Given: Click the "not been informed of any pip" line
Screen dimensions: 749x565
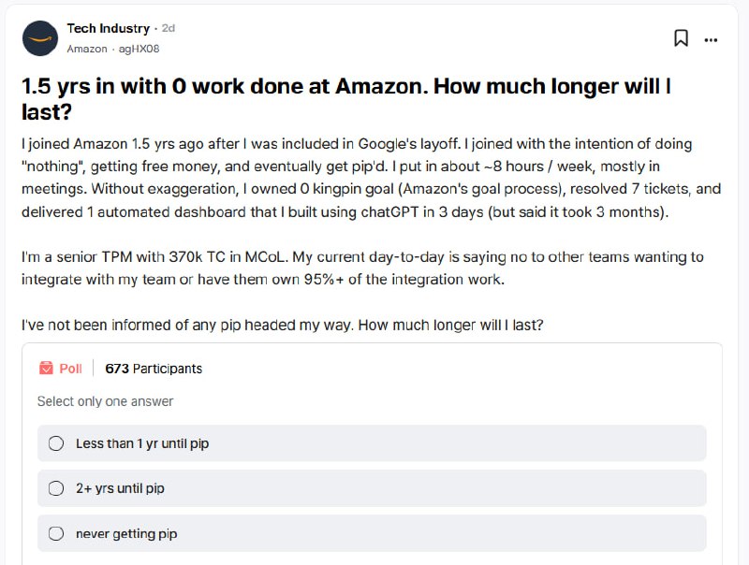Looking at the screenshot, I should click(x=282, y=325).
